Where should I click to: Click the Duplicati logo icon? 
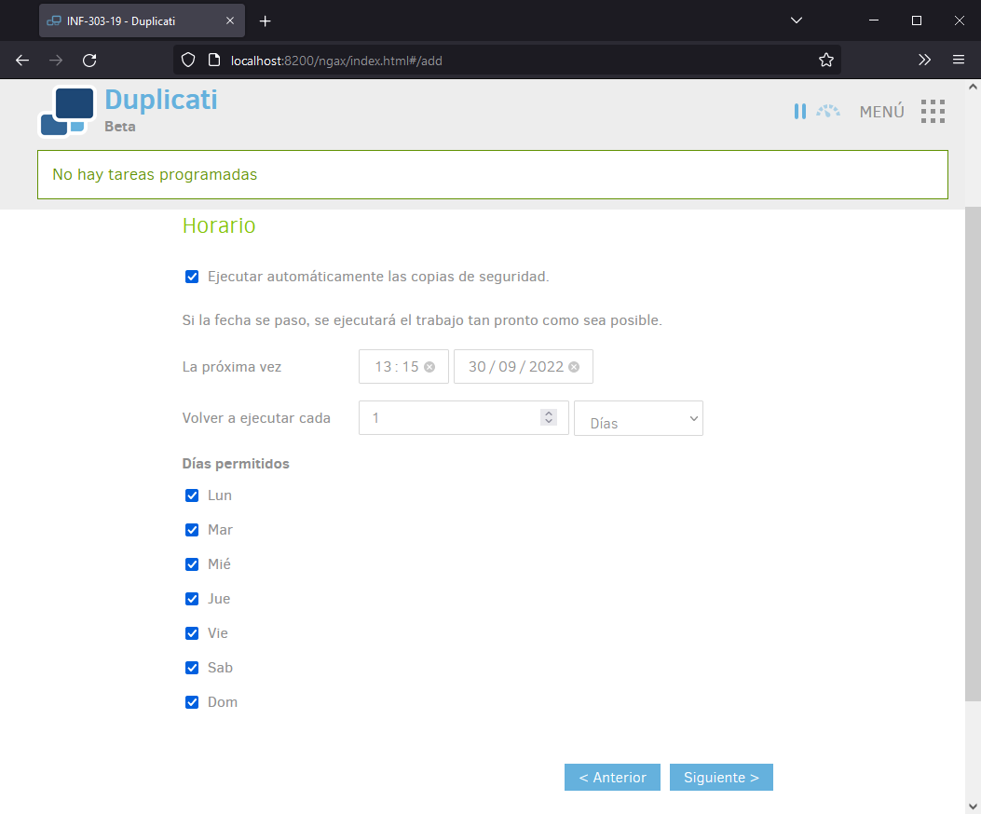pos(66,112)
